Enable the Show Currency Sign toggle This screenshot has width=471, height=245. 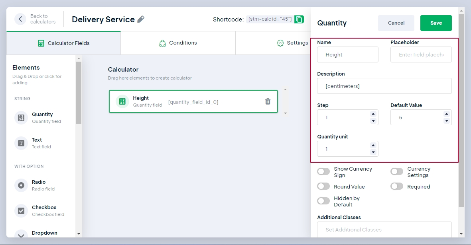[x=323, y=171]
